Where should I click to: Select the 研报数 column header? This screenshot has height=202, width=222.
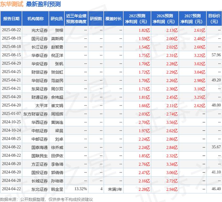[x=96, y=18]
